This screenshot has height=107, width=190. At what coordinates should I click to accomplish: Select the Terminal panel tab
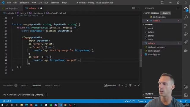[x=37, y=85]
